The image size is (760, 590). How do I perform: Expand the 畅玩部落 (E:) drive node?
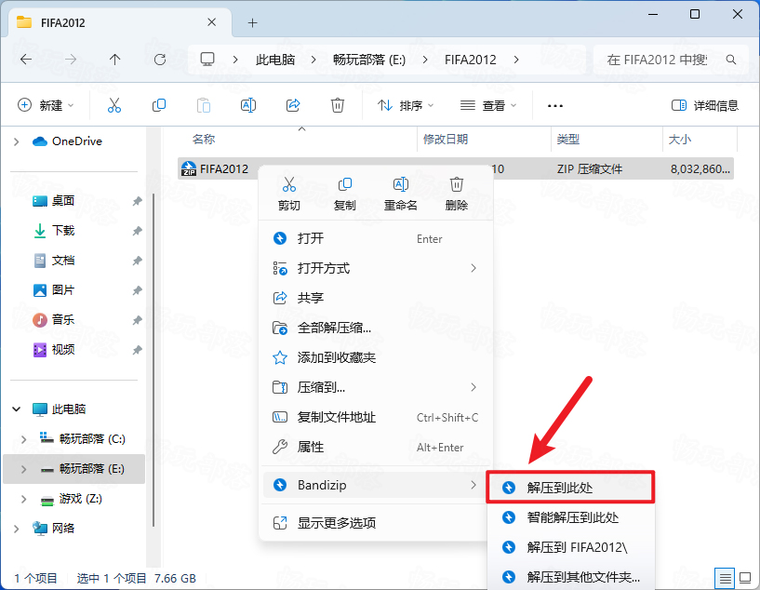pyautogui.click(x=24, y=469)
